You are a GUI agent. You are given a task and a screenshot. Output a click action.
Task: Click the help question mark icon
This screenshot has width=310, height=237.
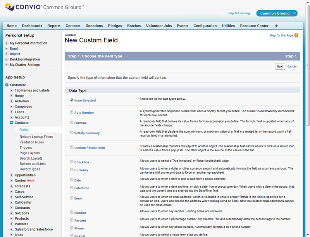tap(296, 35)
